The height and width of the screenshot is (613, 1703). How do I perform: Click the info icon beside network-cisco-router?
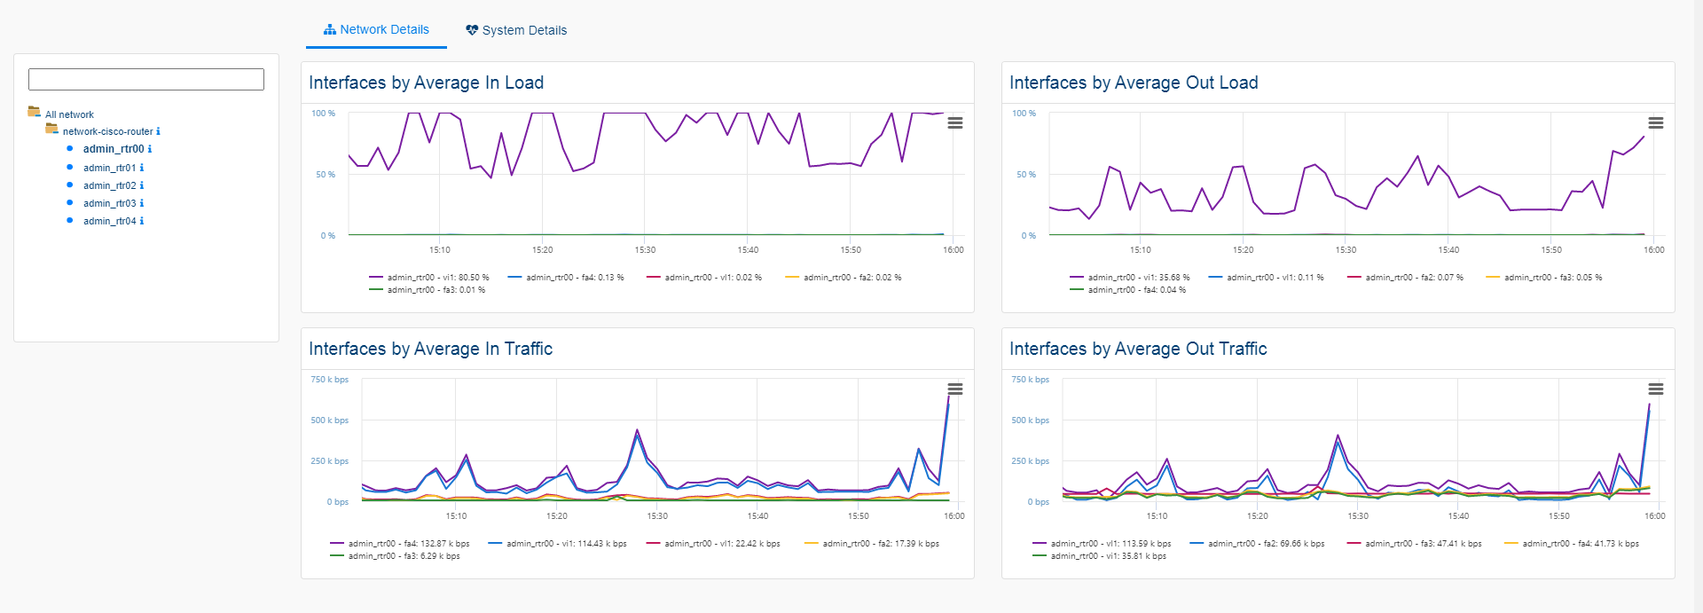point(158,131)
